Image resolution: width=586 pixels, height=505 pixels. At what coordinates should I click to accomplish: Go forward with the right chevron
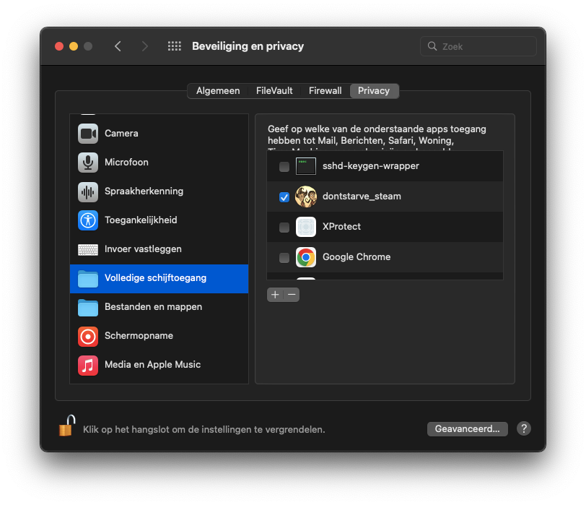144,46
